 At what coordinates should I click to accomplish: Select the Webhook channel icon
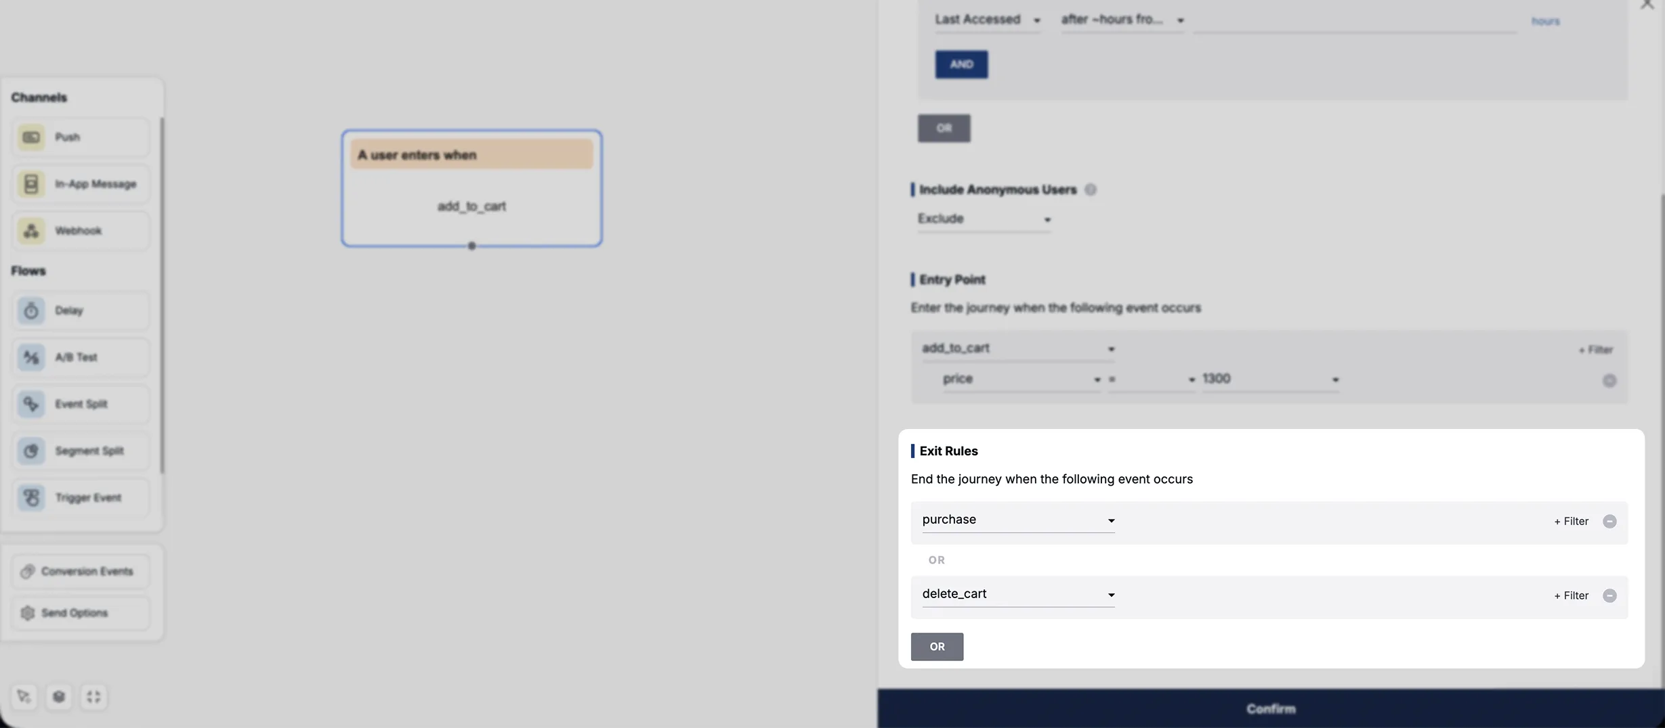(x=31, y=231)
